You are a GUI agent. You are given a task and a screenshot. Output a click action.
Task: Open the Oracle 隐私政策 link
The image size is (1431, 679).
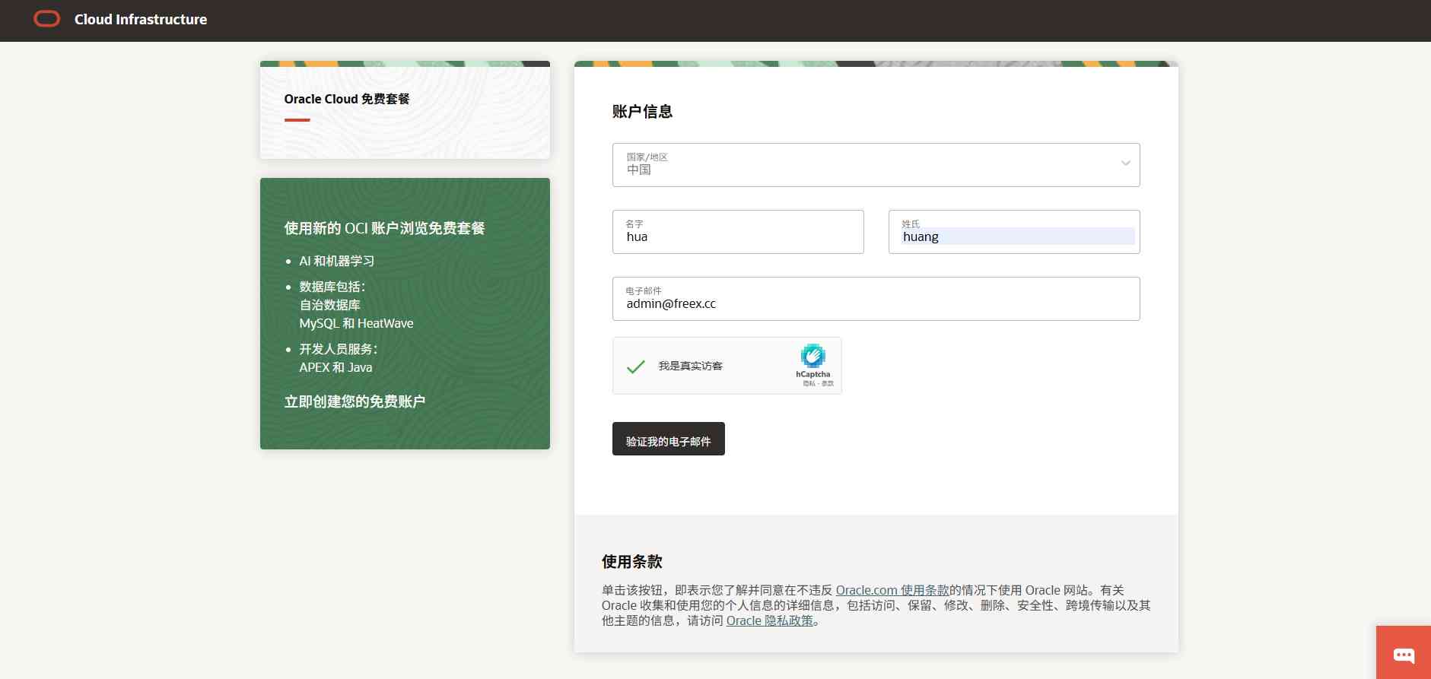coord(769,620)
